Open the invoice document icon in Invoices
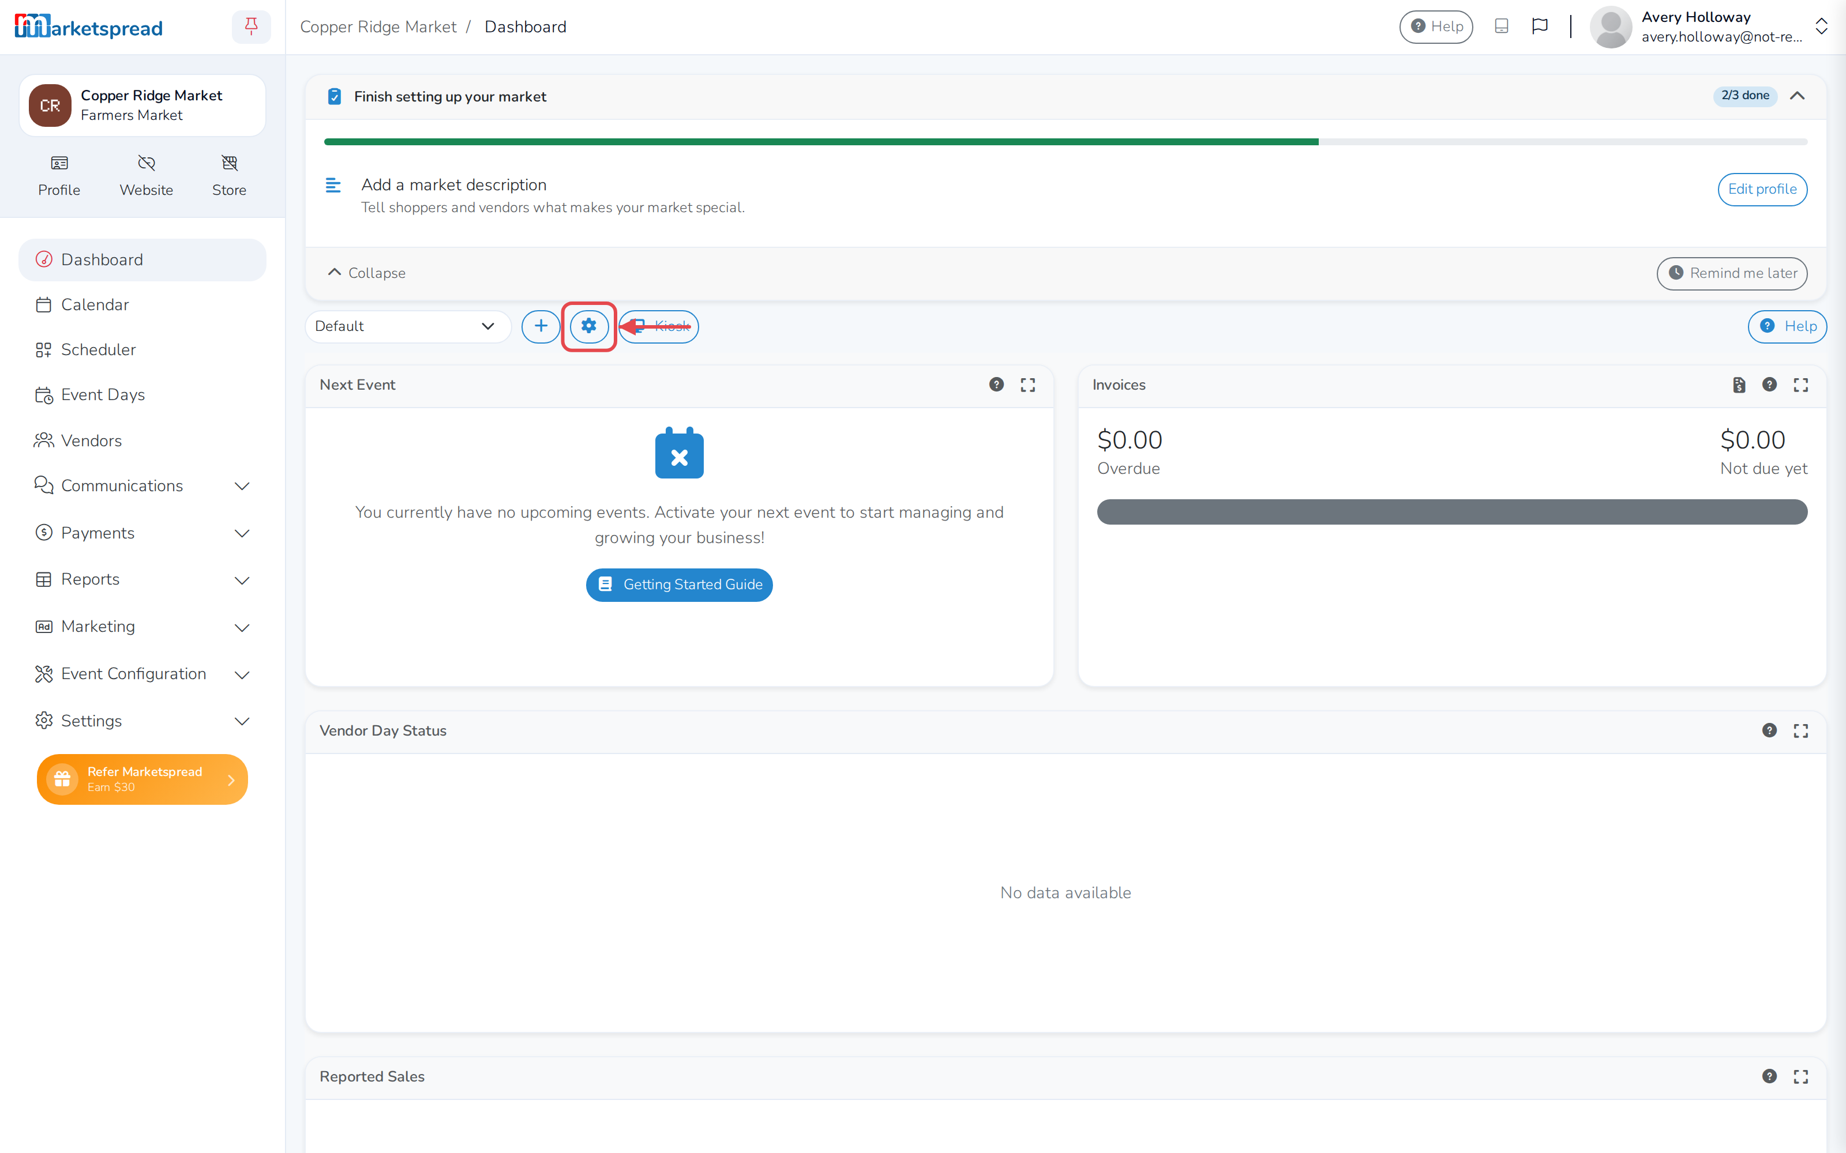1846x1153 pixels. 1739,385
